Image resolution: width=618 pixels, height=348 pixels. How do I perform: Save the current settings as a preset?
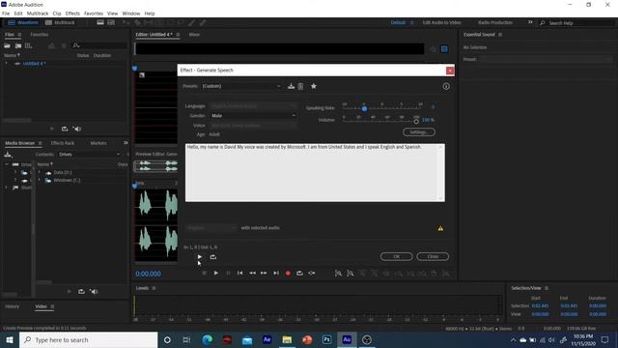coord(291,86)
